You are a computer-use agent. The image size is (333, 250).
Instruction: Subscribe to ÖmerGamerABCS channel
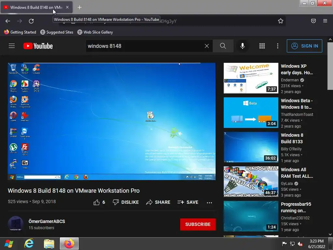click(198, 224)
